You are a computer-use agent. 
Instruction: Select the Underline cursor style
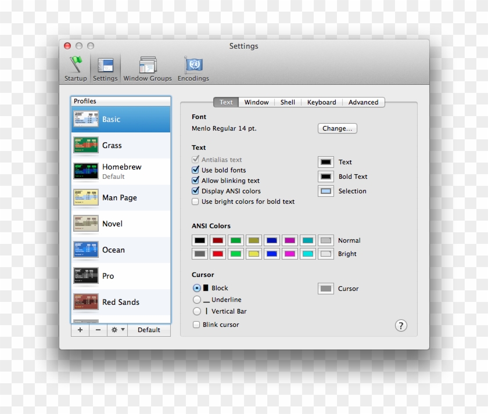click(196, 300)
